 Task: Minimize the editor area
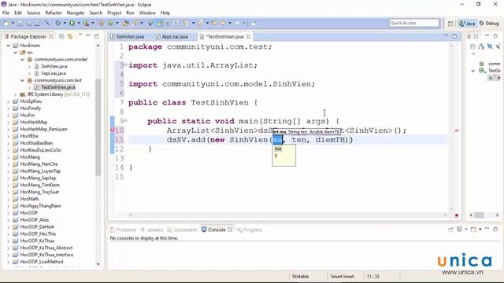[x=446, y=36]
